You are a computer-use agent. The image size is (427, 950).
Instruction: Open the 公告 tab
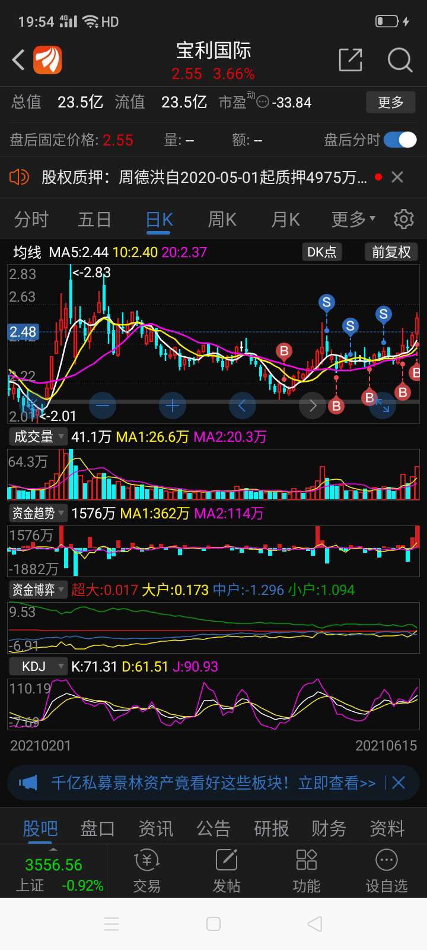[x=213, y=828]
